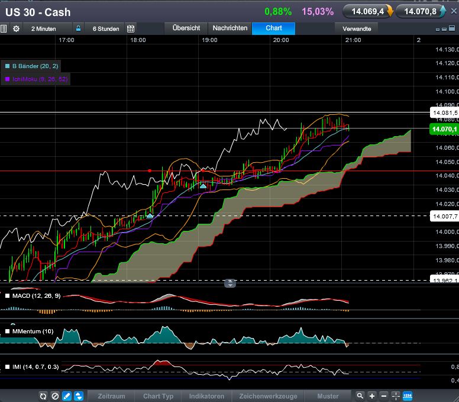Select the Chart tab

[x=274, y=28]
